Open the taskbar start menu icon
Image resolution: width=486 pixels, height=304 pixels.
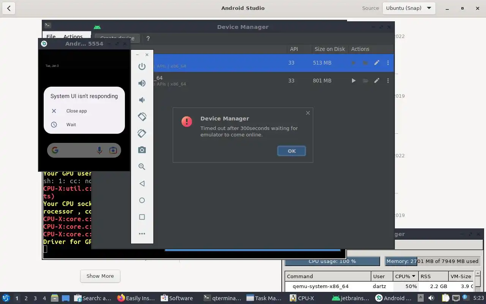pyautogui.click(x=6, y=298)
